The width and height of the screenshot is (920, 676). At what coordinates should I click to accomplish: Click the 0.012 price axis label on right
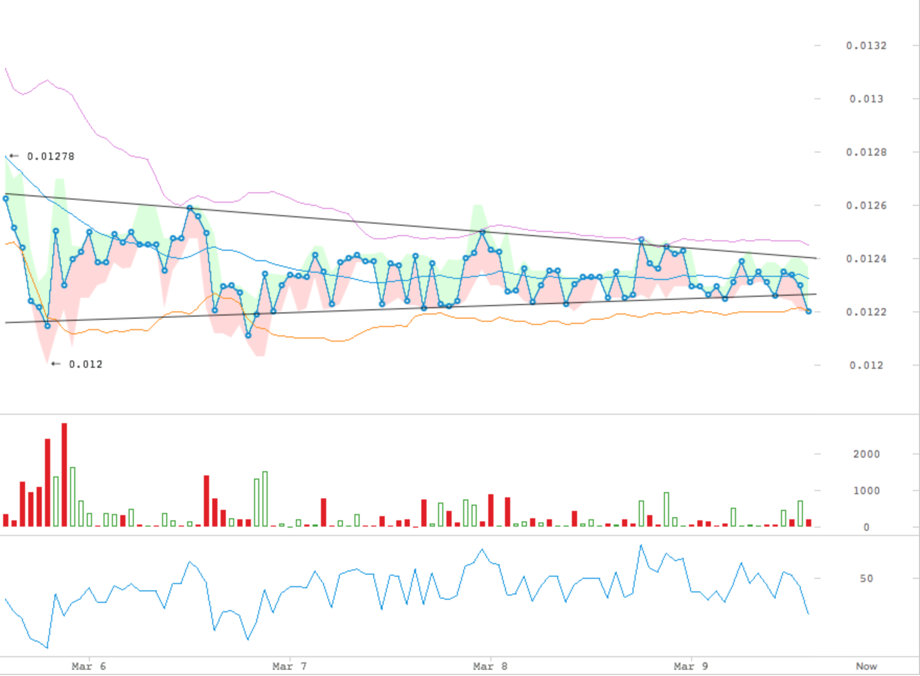[x=866, y=366]
